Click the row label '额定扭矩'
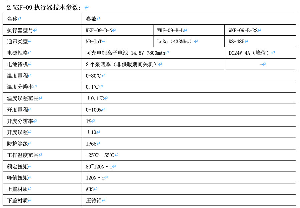Image resolution: width=300 pixels, height=208 pixels. point(17,166)
